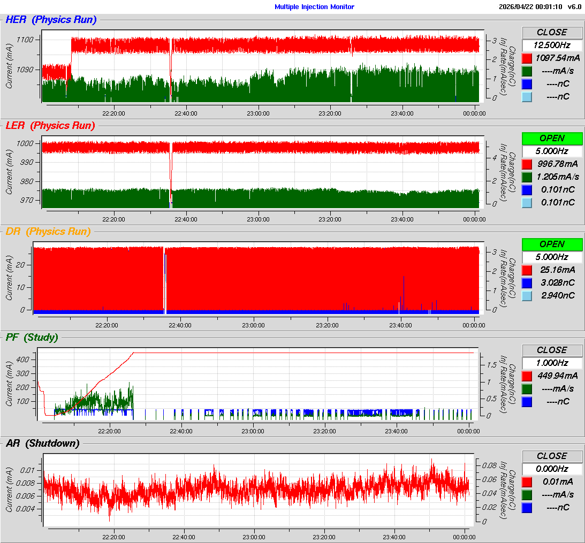Select the HER 12.500Hz frequency field

(x=552, y=45)
